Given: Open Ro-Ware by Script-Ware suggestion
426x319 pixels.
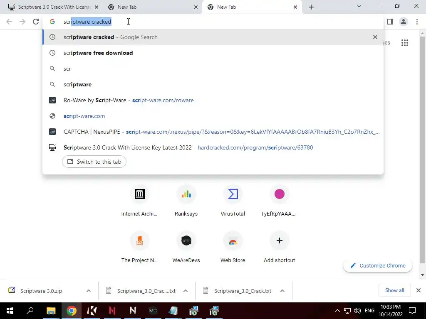Looking at the screenshot, I should point(213,100).
